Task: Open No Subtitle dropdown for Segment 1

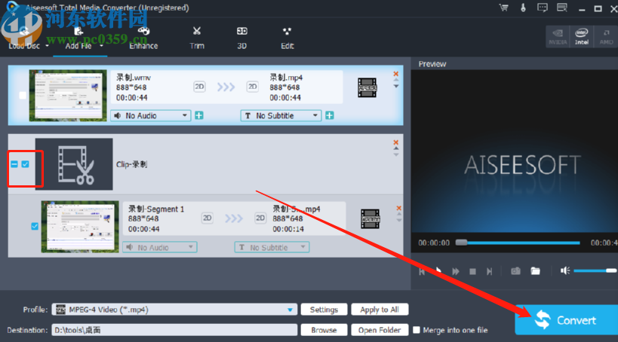Action: point(272,247)
